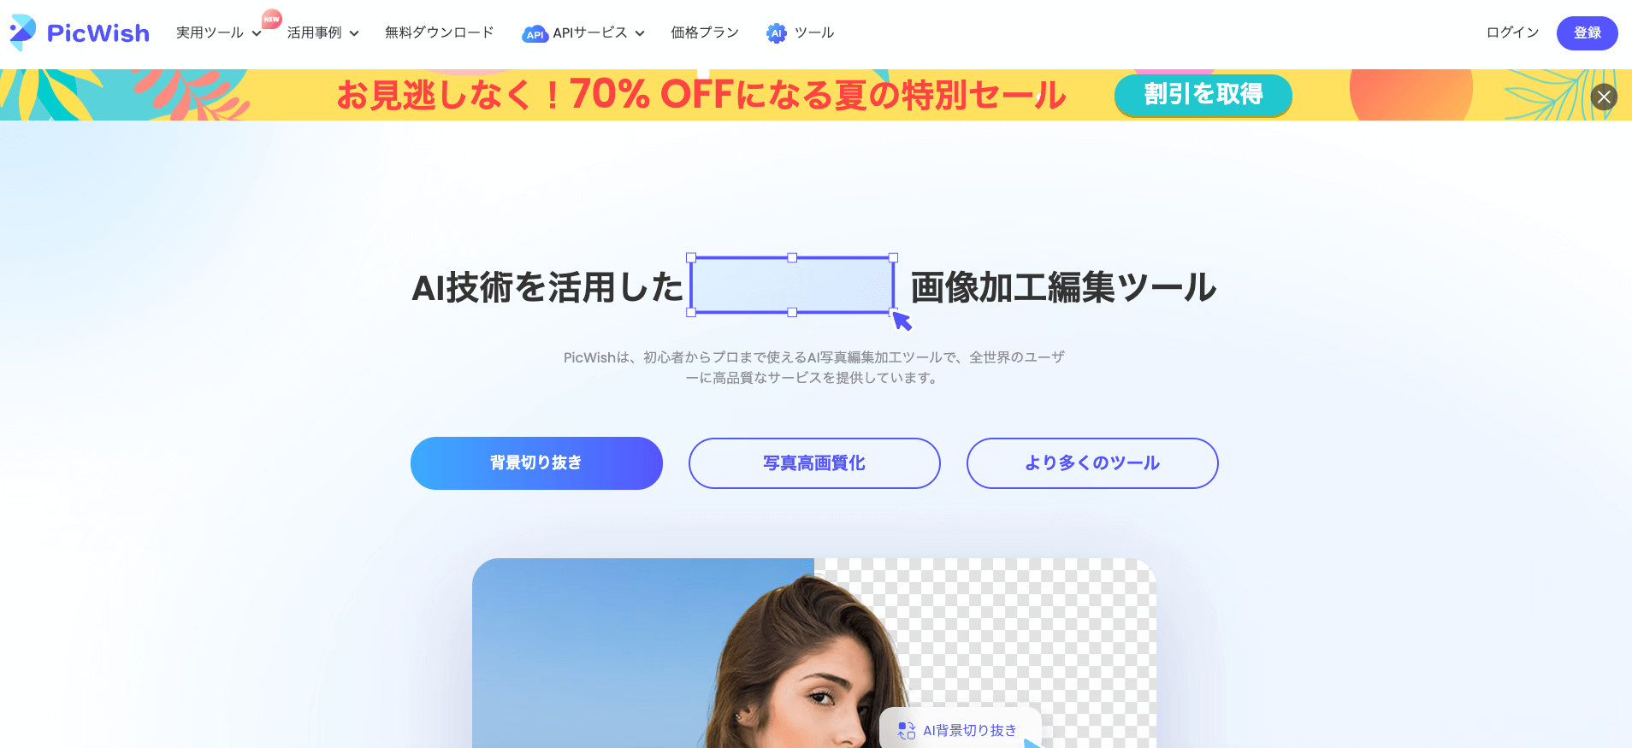Expand the APIサービス dropdown chevron
The image size is (1632, 748).
tap(640, 34)
